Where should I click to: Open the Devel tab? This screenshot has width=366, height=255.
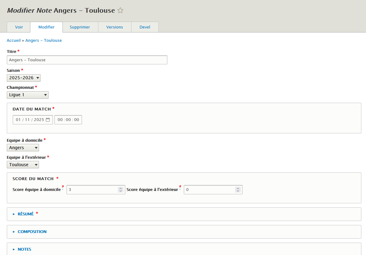point(145,27)
